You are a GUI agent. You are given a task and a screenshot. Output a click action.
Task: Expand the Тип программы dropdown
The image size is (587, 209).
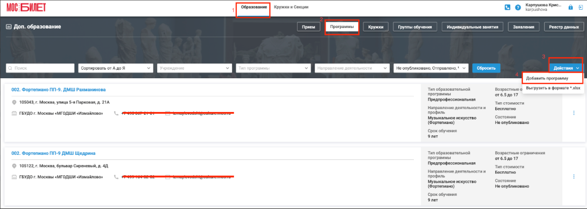[x=273, y=69]
